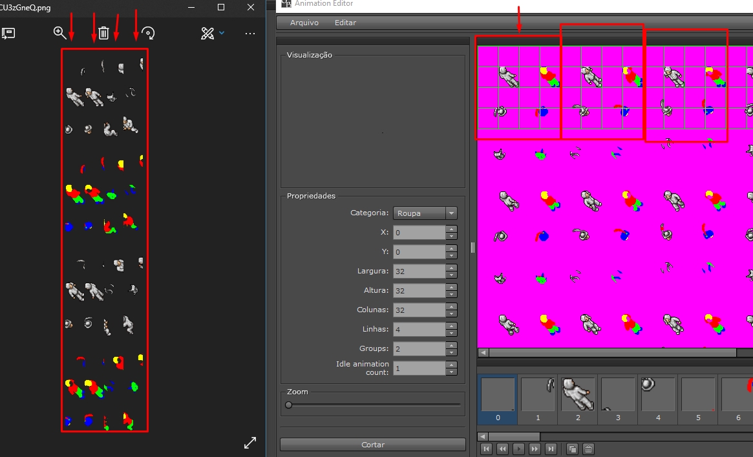Play the animation
The height and width of the screenshot is (457, 753).
tap(518, 449)
